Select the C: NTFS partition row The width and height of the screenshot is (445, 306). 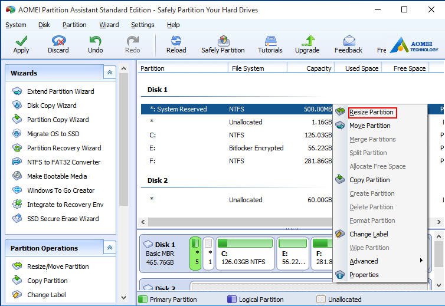237,135
